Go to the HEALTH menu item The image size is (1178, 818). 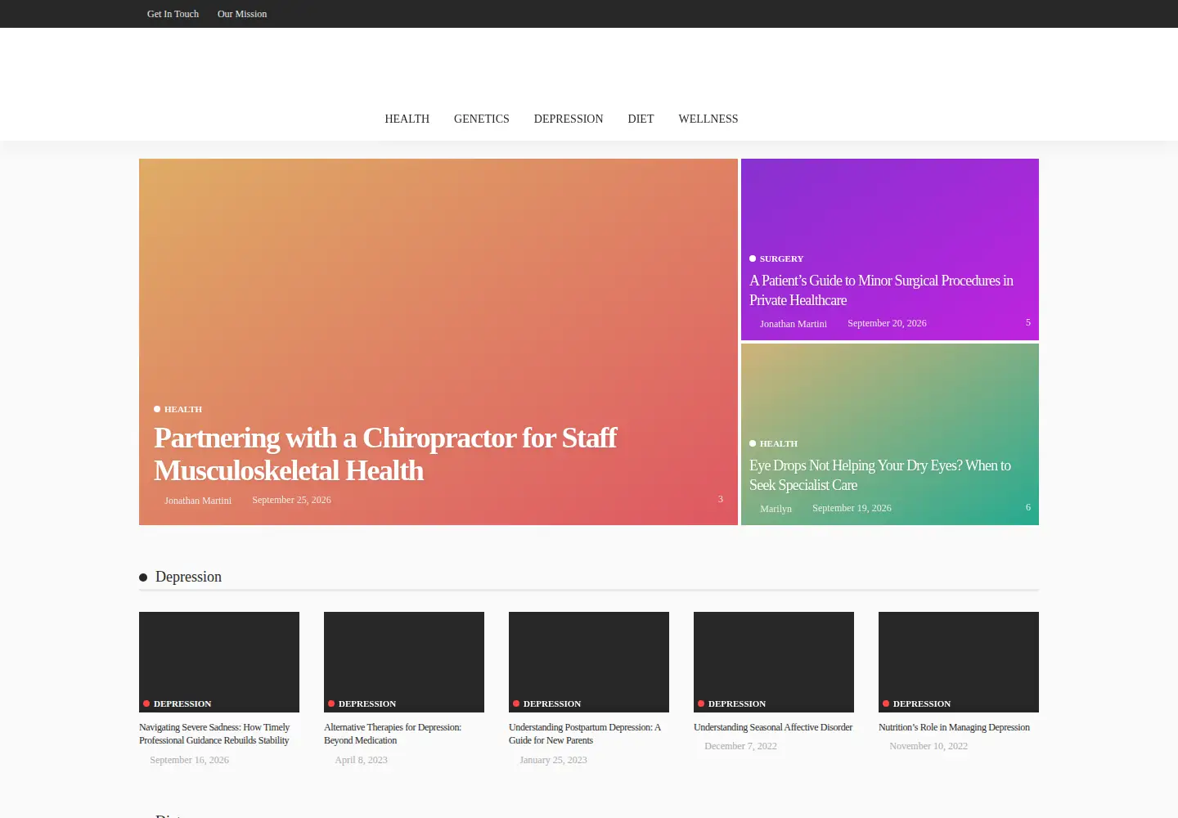[407, 119]
